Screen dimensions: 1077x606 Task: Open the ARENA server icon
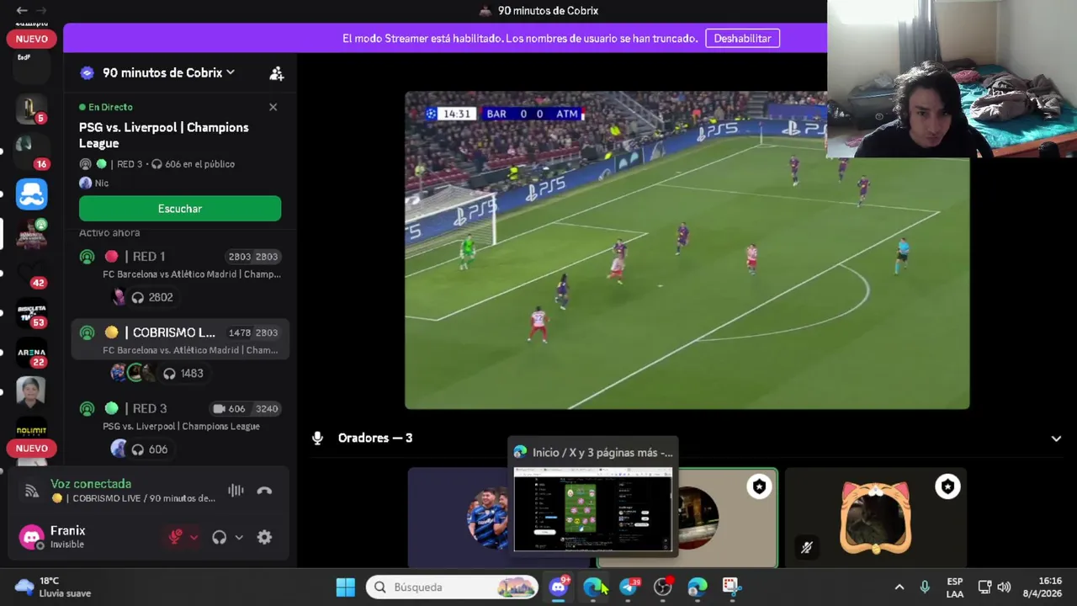pos(31,353)
